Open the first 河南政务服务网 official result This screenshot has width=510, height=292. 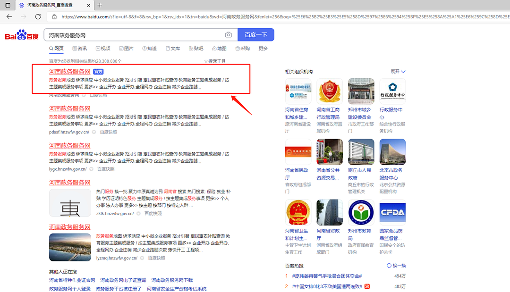pyautogui.click(x=69, y=72)
